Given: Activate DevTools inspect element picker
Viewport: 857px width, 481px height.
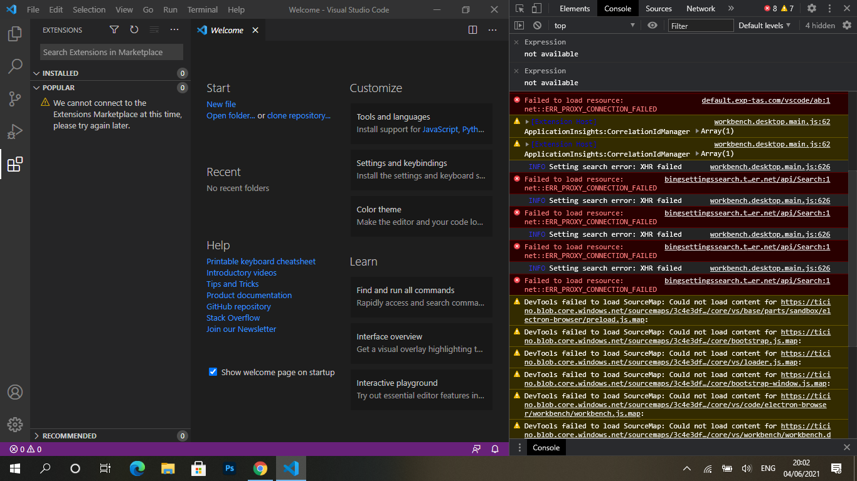Looking at the screenshot, I should coord(519,8).
